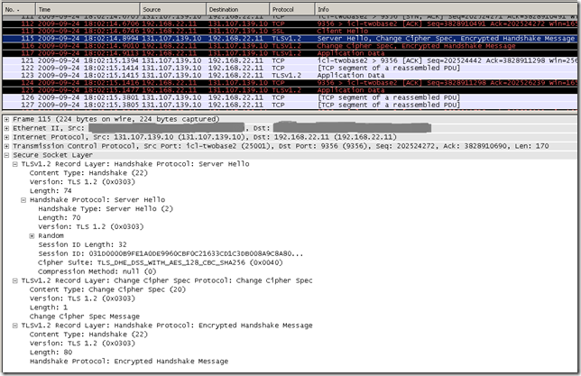Select packet 122 TCP segment row
Screen dimensions: 581x376
pyautogui.click(x=290, y=69)
